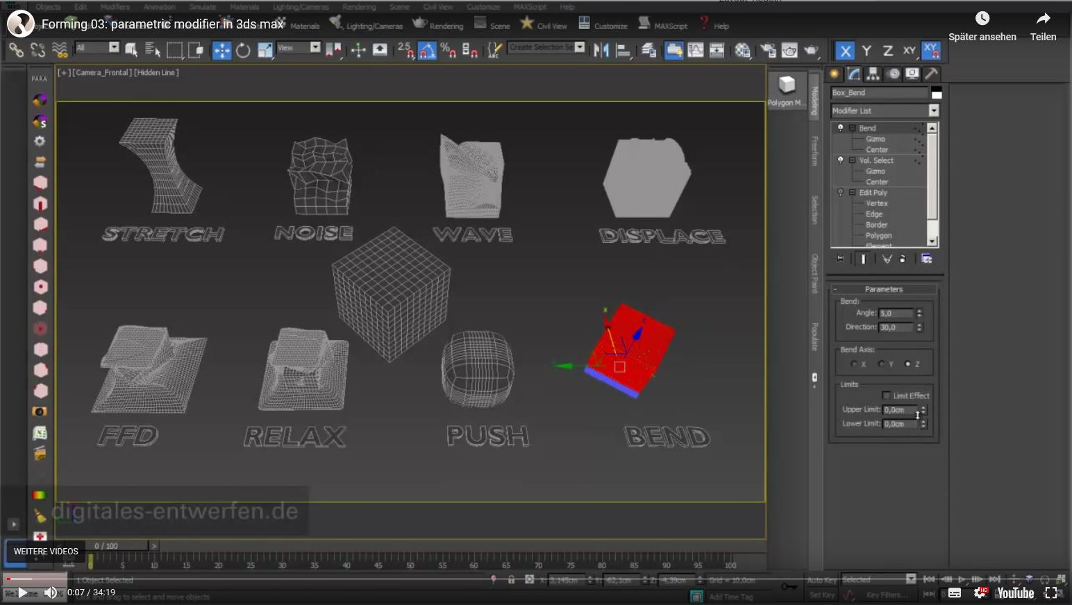Image resolution: width=1072 pixels, height=605 pixels.
Task: Open the Animation menu
Action: [158, 6]
